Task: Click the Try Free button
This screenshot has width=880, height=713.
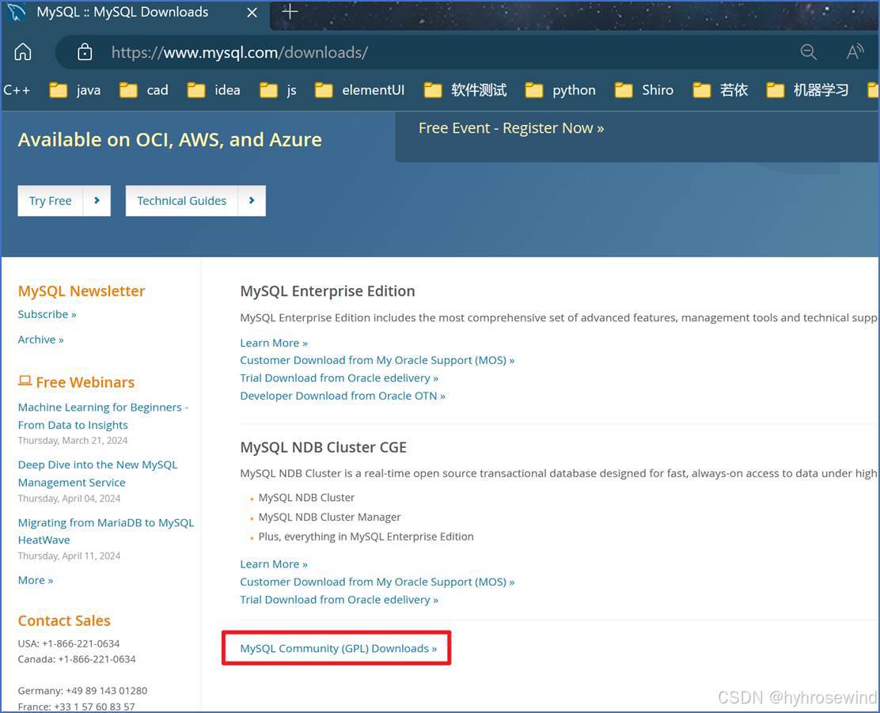Action: 64,200
